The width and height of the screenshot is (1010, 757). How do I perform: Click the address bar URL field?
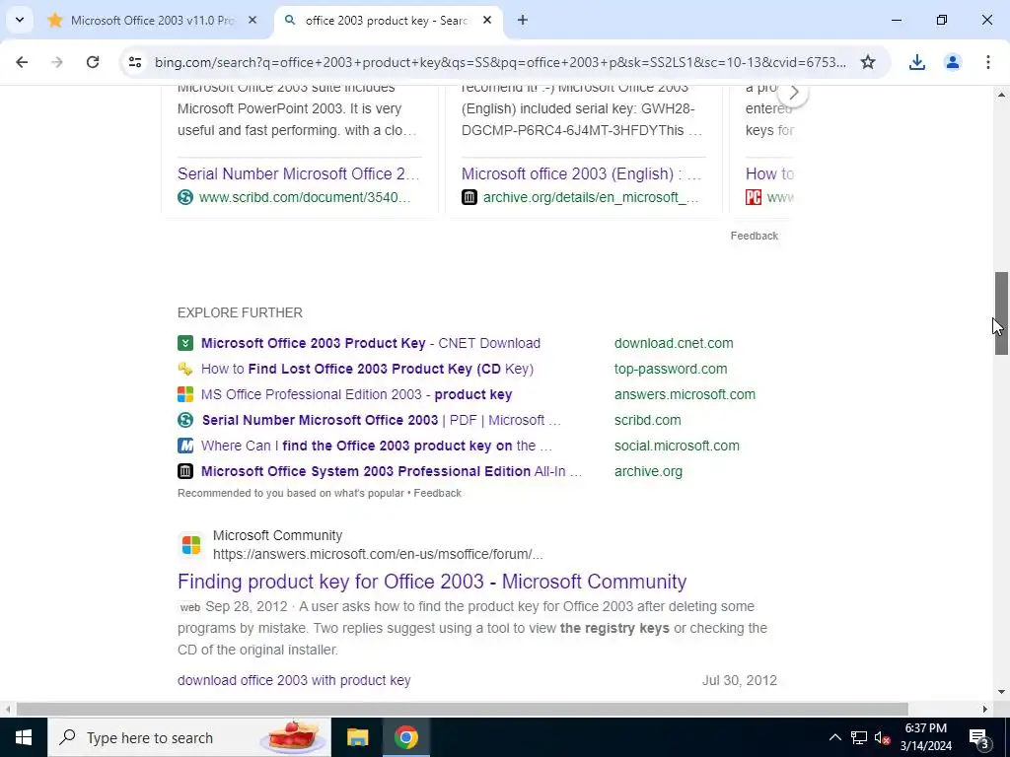(500, 62)
